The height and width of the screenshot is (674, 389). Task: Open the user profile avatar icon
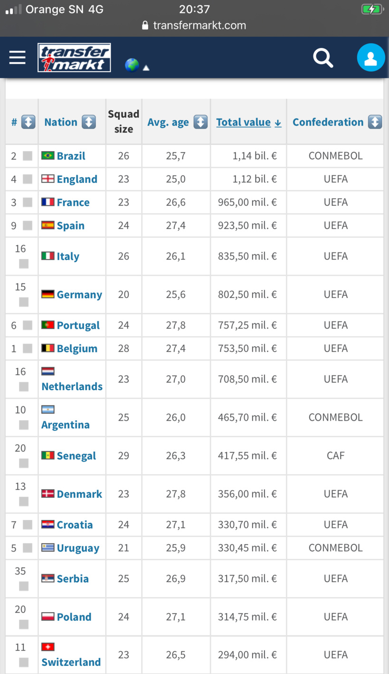pyautogui.click(x=371, y=57)
